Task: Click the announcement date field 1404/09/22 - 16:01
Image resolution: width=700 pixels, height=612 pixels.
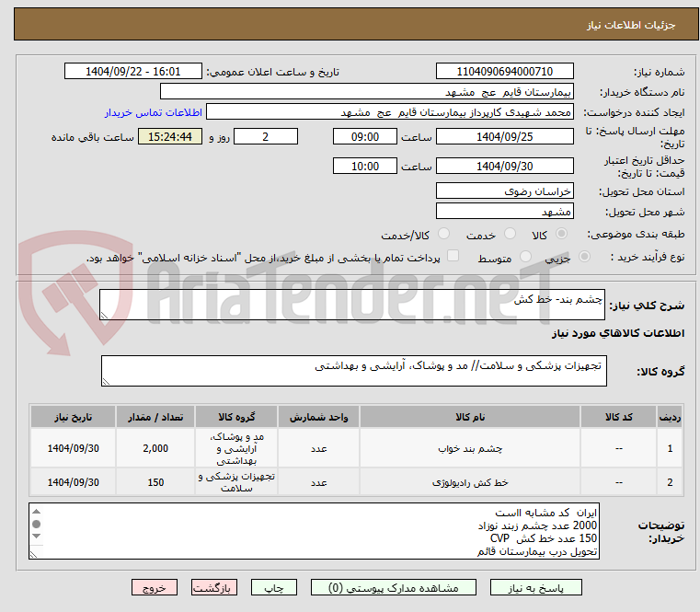Action: [133, 72]
